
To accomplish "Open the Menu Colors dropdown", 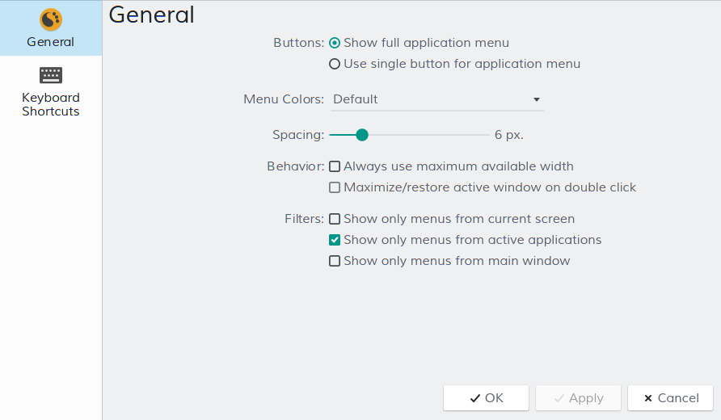I will [436, 99].
